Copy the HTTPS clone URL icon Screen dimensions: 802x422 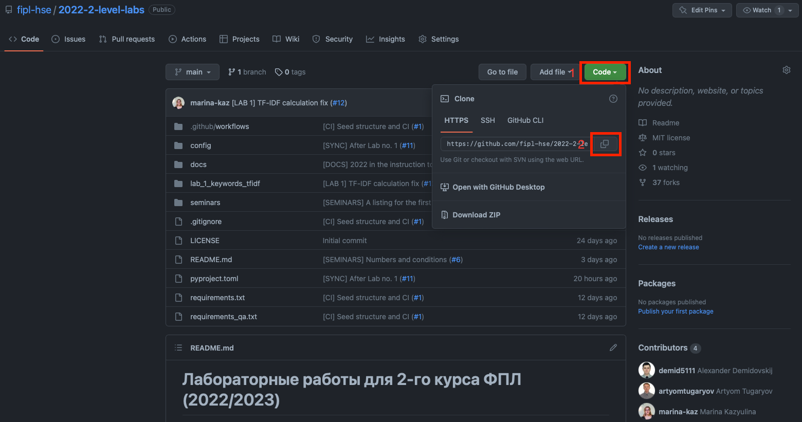click(x=605, y=144)
